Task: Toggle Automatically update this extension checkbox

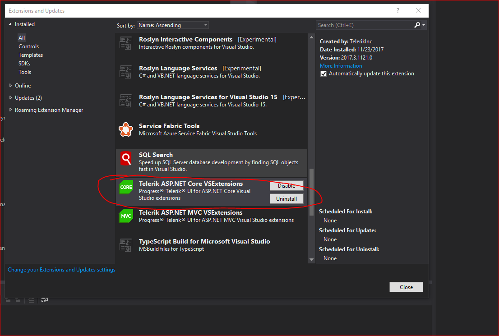Action: pyautogui.click(x=323, y=74)
